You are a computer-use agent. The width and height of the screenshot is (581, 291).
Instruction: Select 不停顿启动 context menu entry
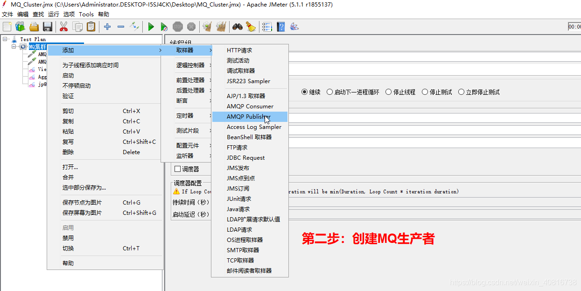point(105,85)
